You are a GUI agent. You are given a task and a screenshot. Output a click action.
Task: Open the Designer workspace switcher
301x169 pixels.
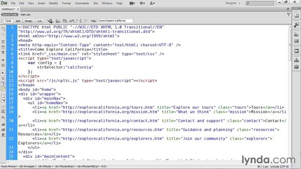coord(232,3)
